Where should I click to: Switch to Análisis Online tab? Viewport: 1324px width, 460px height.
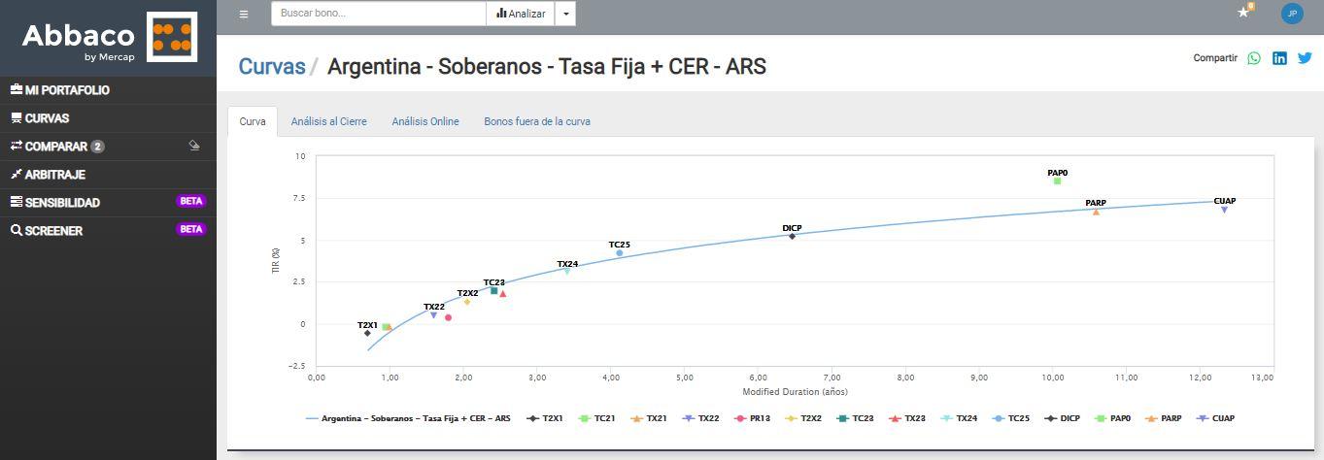pyautogui.click(x=425, y=121)
